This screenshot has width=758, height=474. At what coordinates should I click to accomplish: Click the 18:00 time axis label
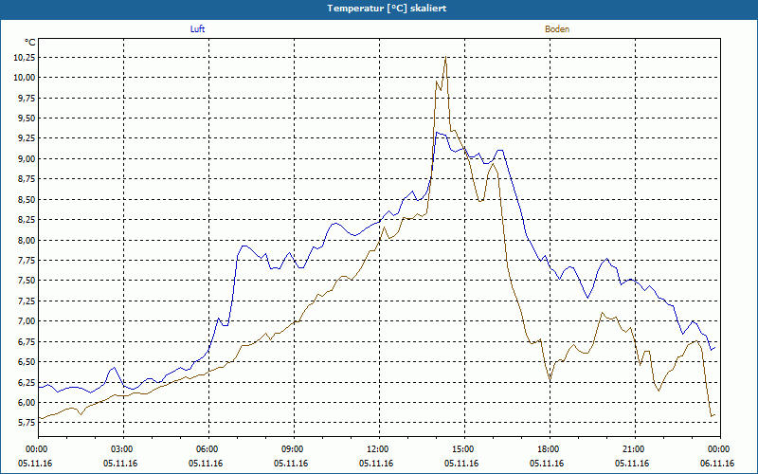tap(550, 449)
